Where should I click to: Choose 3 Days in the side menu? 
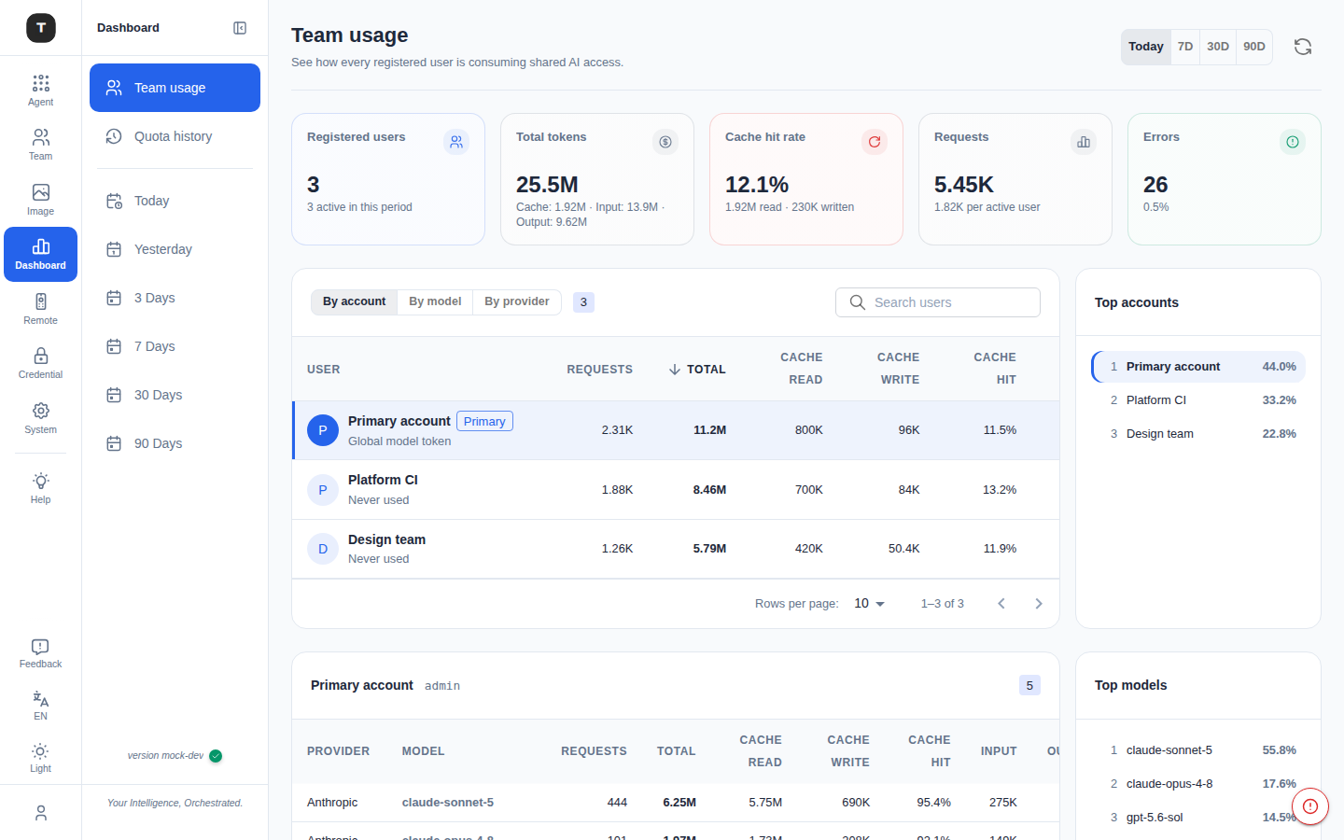pos(175,298)
